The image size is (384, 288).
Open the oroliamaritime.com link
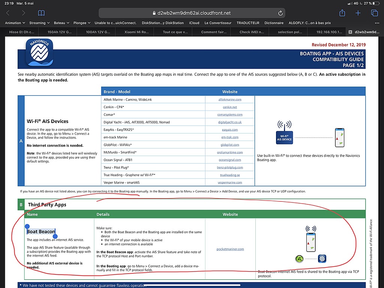[230, 152]
